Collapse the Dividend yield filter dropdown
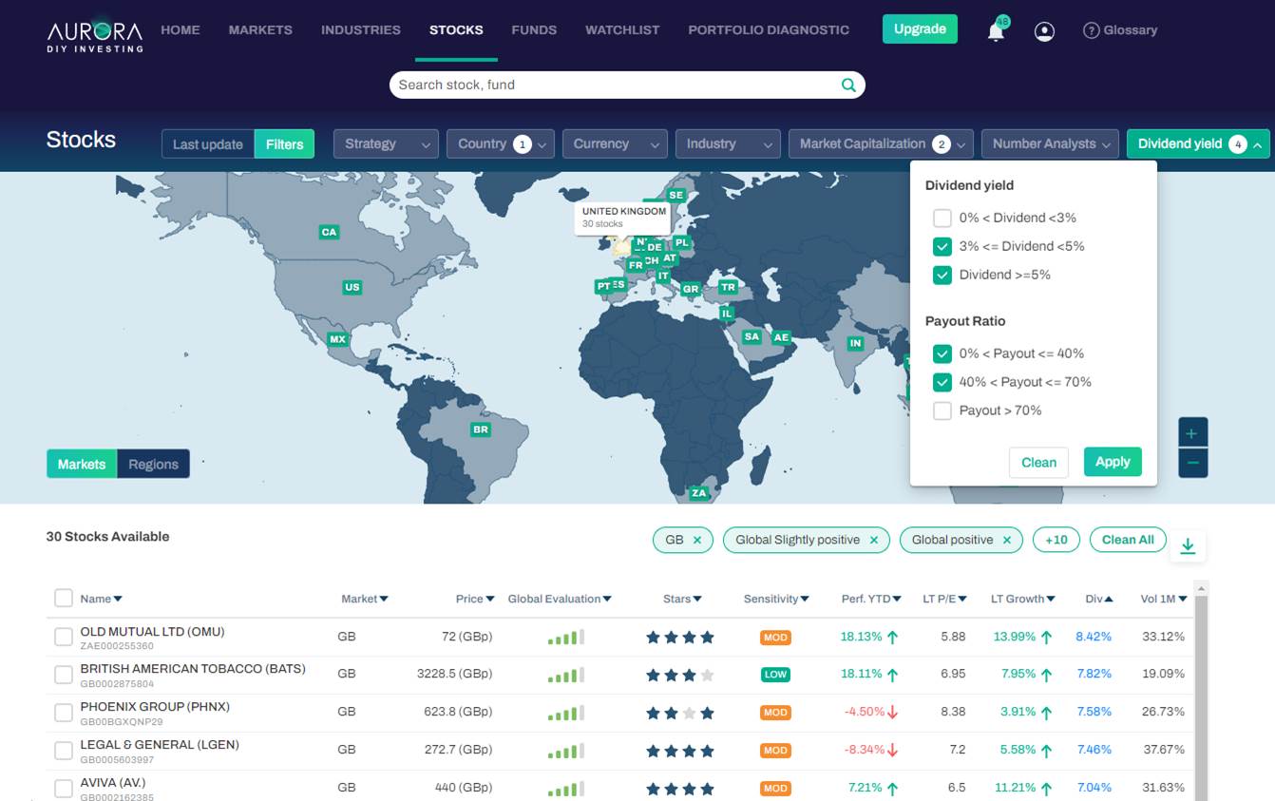The width and height of the screenshot is (1275, 801). 1198,143
